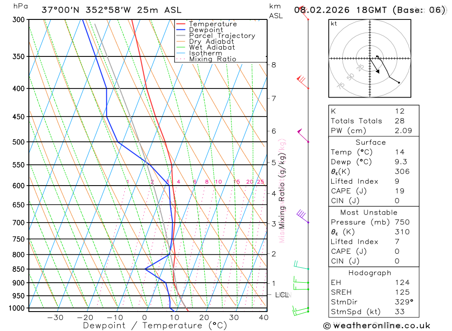Click the location text '37°00'N 352°58'W 25m ASL'
The height and width of the screenshot is (331, 452).
112,10
